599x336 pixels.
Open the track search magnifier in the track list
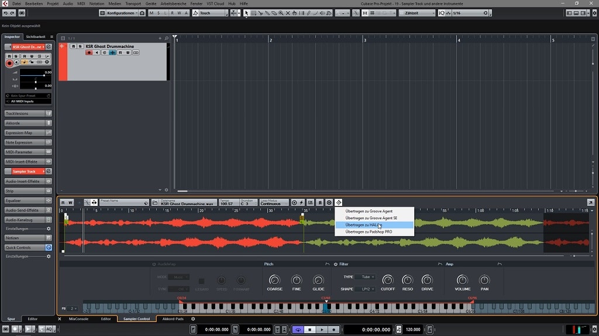(x=167, y=38)
